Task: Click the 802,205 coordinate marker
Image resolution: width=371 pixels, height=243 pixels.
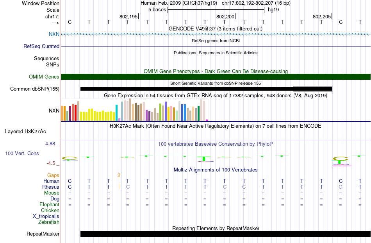Action: pyautogui.click(x=322, y=16)
